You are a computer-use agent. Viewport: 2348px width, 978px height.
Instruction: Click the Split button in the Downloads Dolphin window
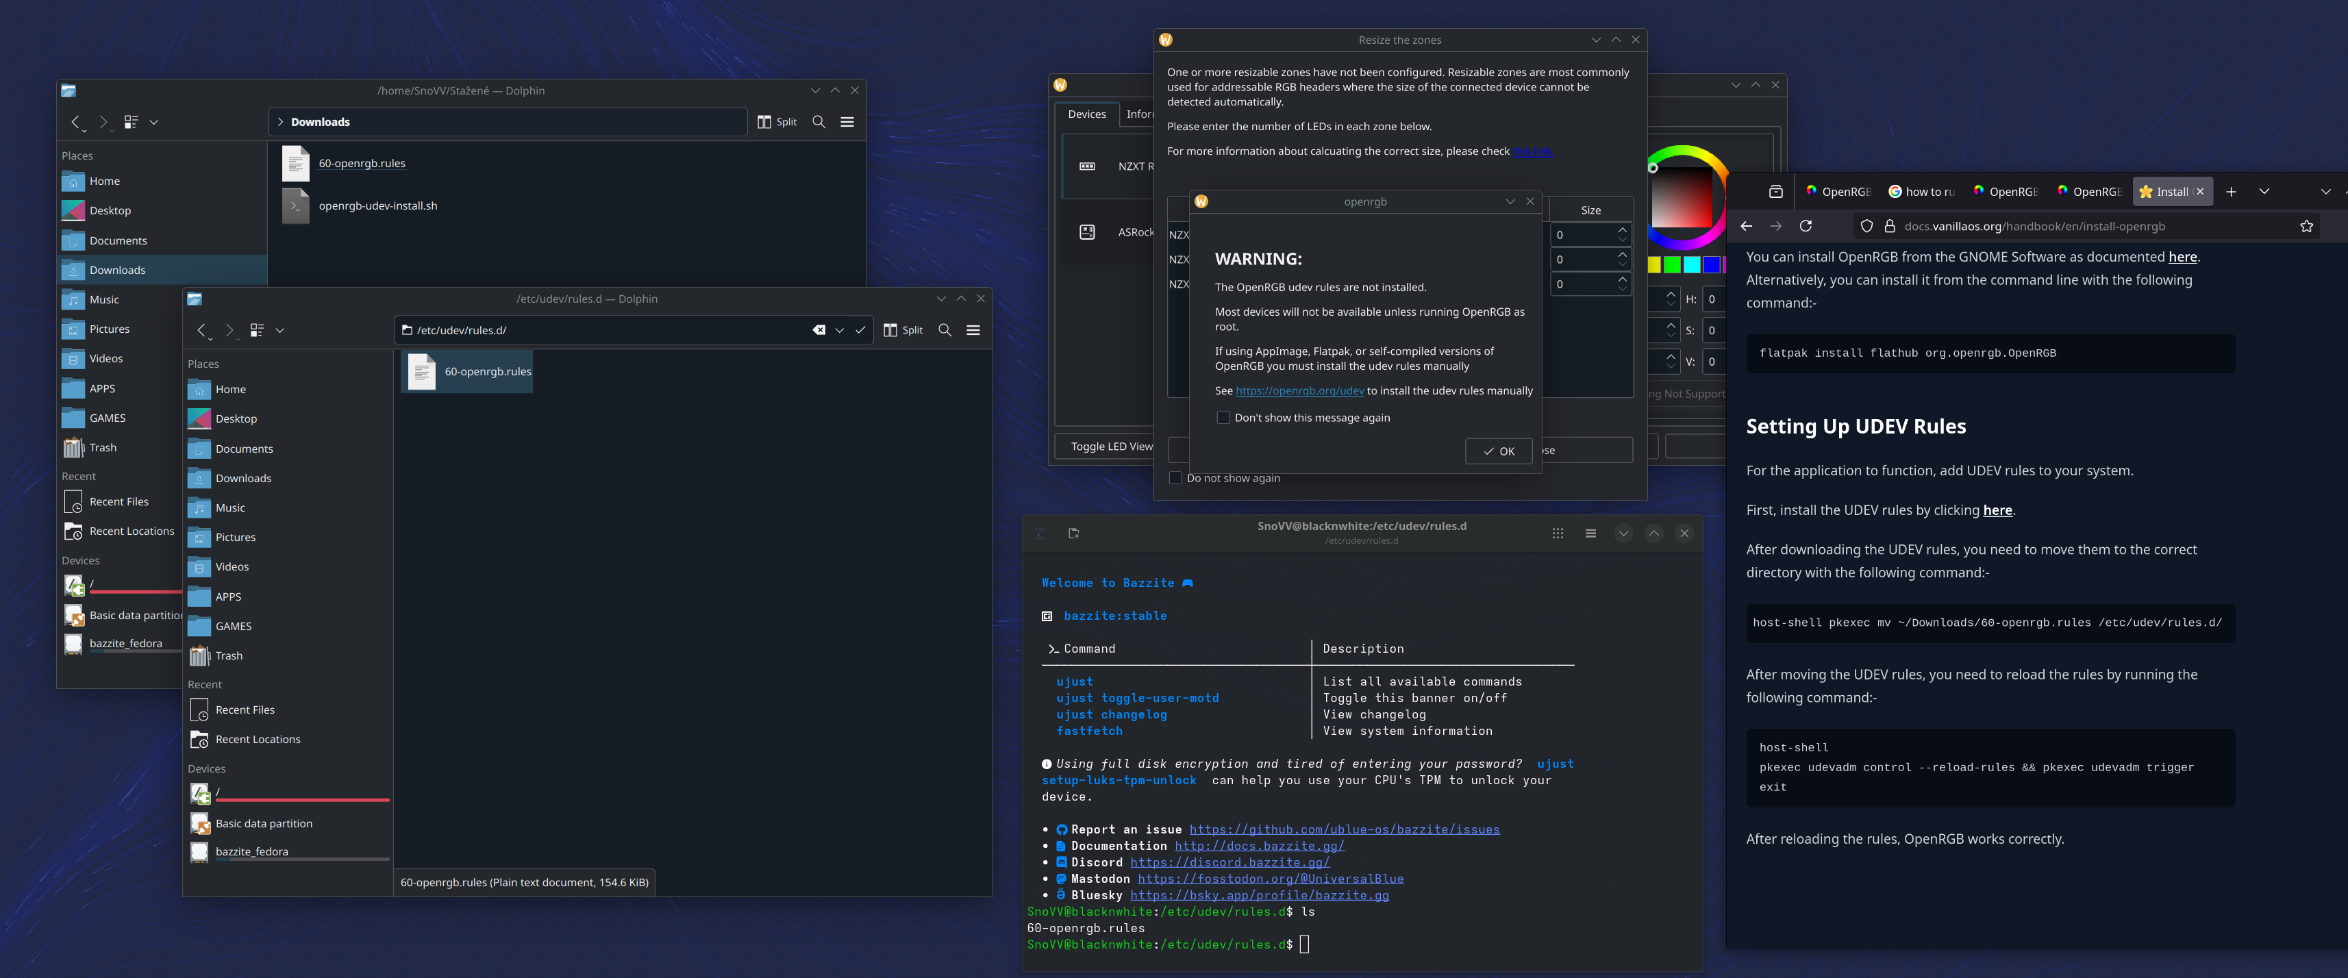(777, 122)
